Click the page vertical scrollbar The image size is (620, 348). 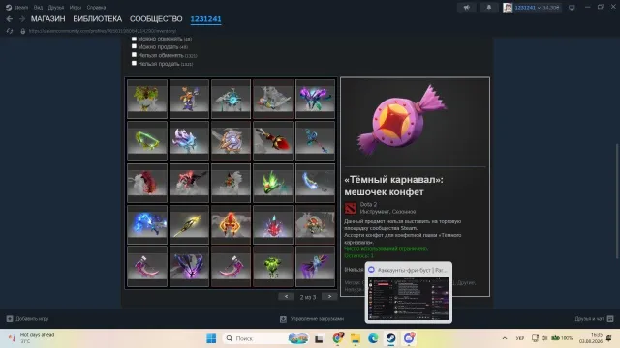[617, 201]
